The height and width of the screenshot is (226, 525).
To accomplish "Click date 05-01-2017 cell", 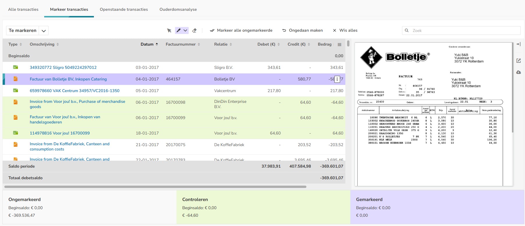I will 147,91.
